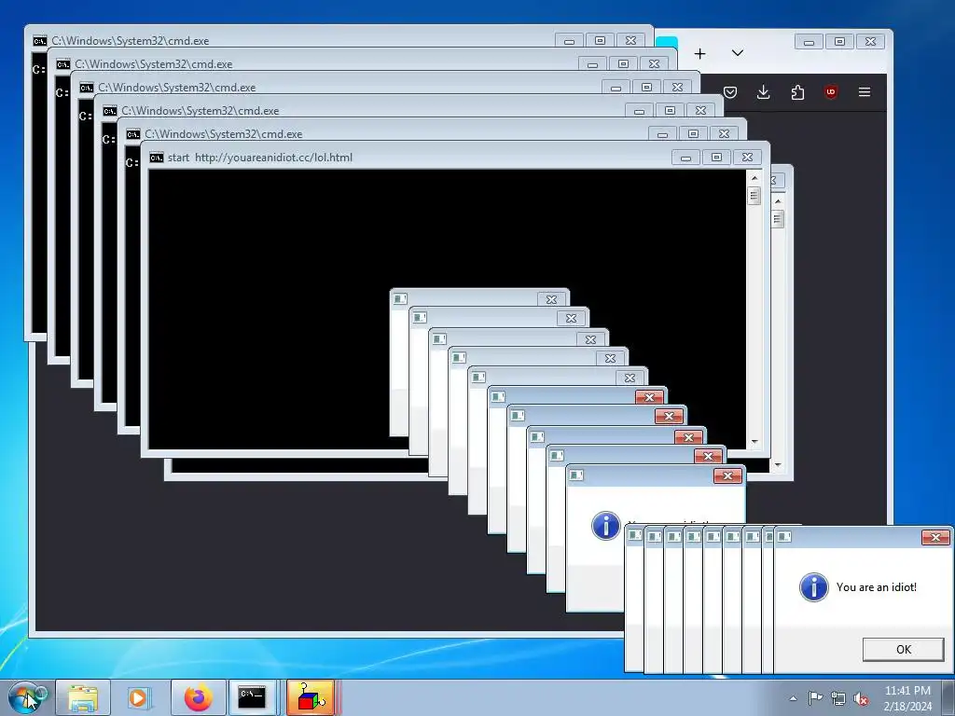Viewport: 955px width, 716px height.
Task: Open the network tray icon
Action: pyautogui.click(x=838, y=698)
